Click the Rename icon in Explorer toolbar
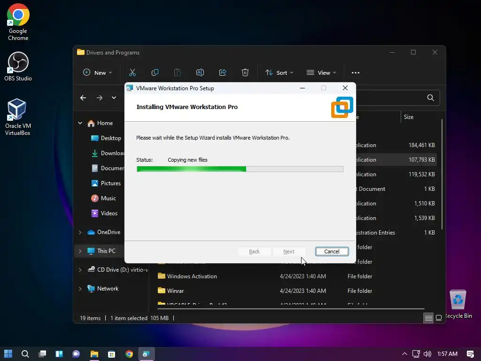 click(200, 73)
